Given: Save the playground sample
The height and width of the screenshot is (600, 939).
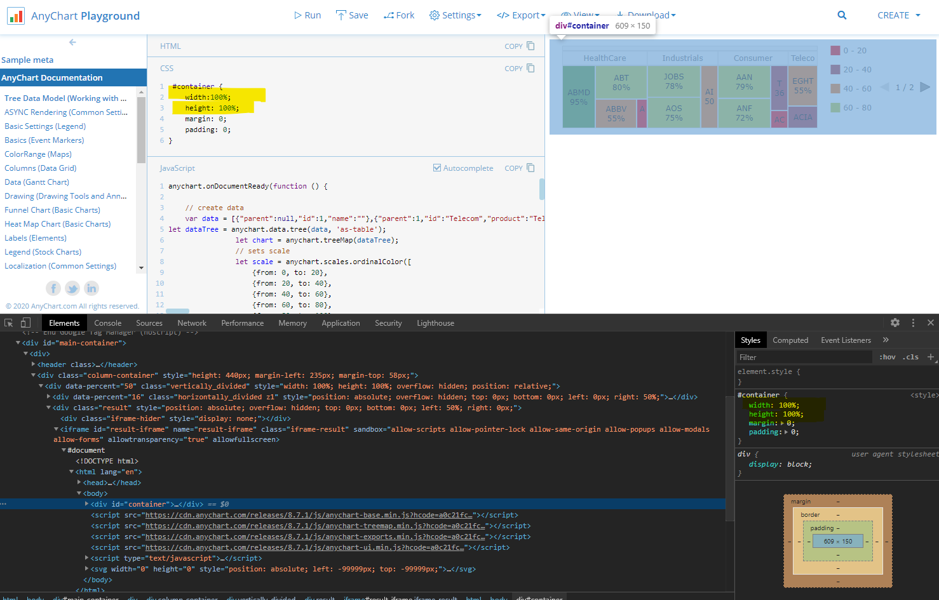Looking at the screenshot, I should (352, 15).
